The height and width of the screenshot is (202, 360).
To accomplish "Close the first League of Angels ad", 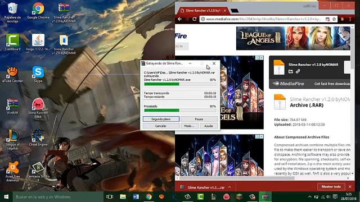I will click(x=261, y=58).
